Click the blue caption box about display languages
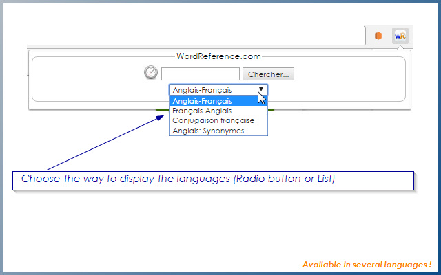The height and width of the screenshot is (275, 441). (213, 181)
